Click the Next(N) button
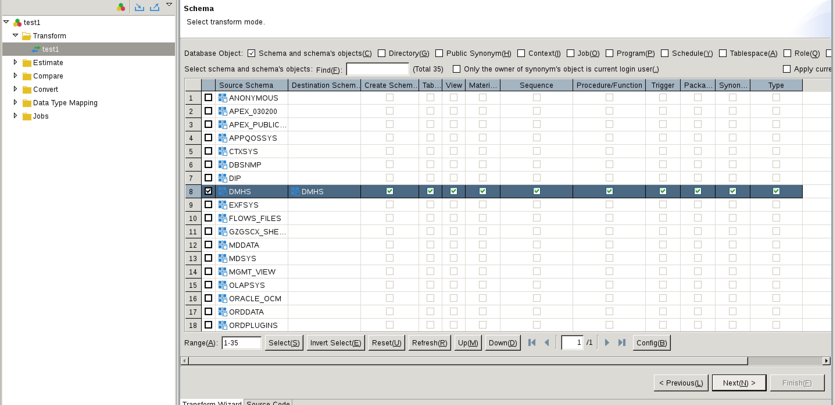The image size is (835, 405). tap(739, 383)
